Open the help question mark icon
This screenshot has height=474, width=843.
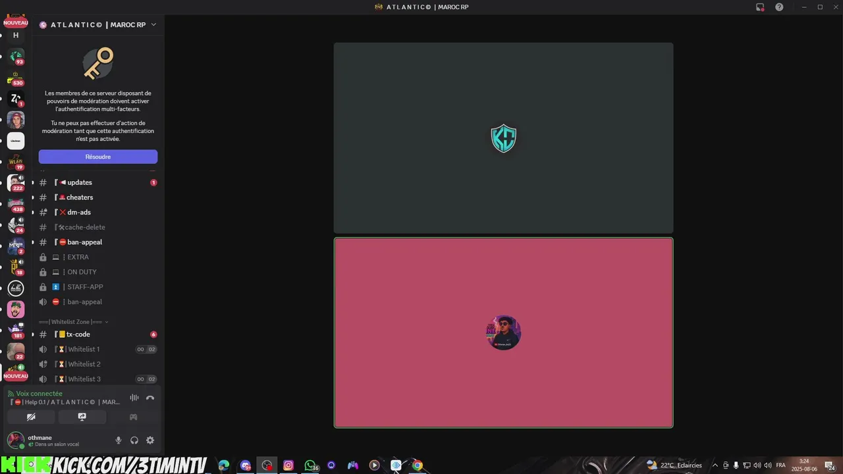click(779, 7)
